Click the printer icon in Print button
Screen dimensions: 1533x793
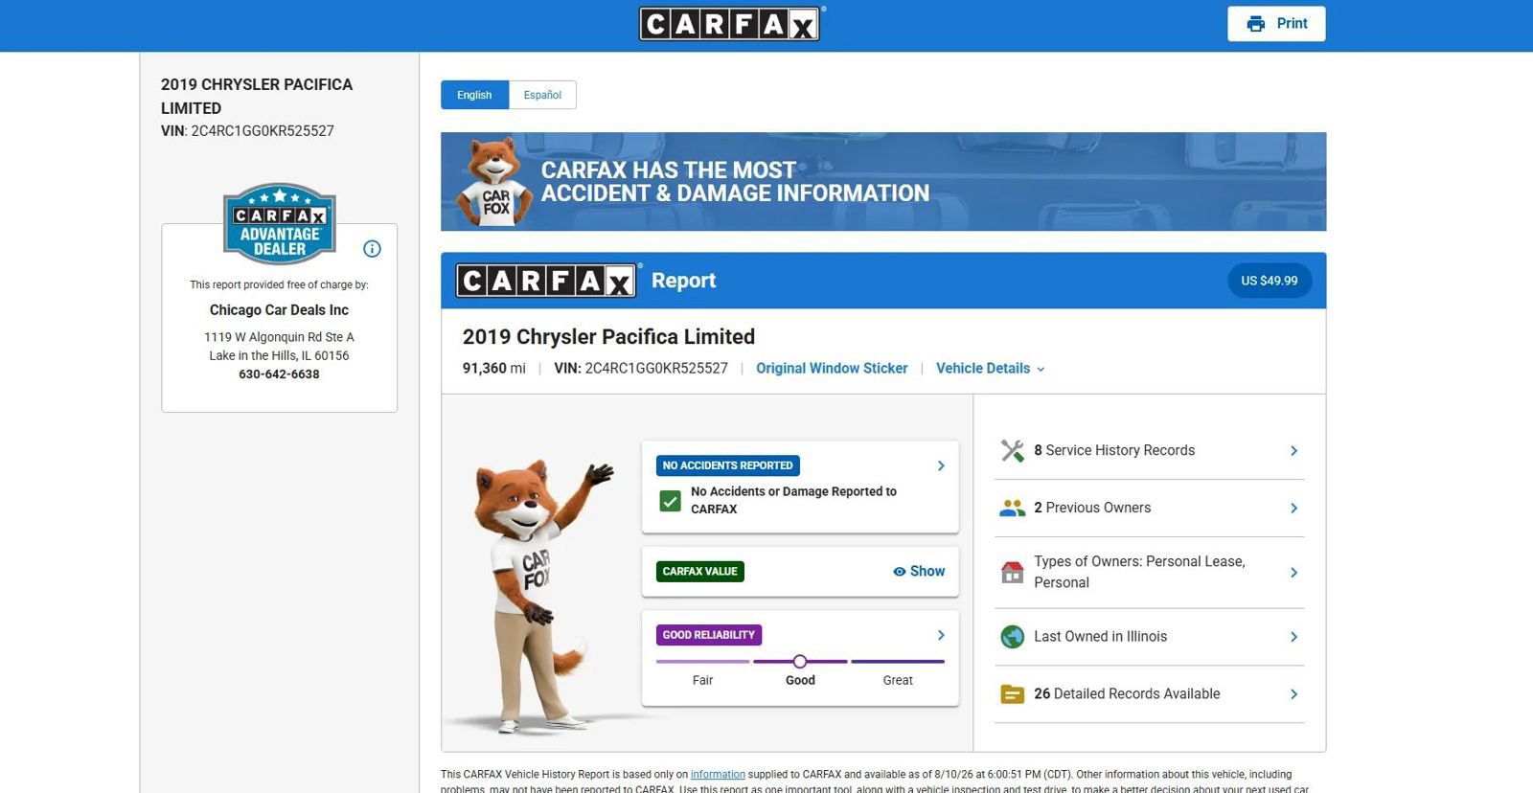pos(1255,24)
